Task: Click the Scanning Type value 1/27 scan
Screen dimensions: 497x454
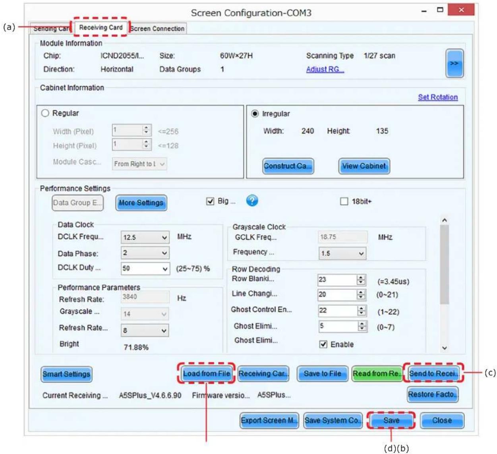Action: click(379, 56)
